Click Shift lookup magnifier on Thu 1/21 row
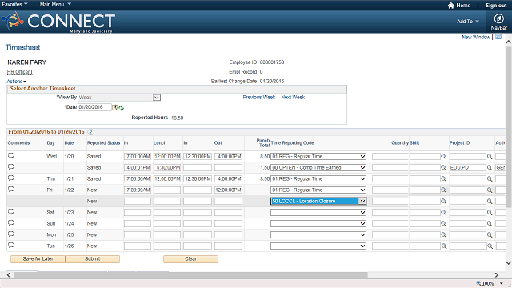The image size is (512, 288). pyautogui.click(x=443, y=179)
